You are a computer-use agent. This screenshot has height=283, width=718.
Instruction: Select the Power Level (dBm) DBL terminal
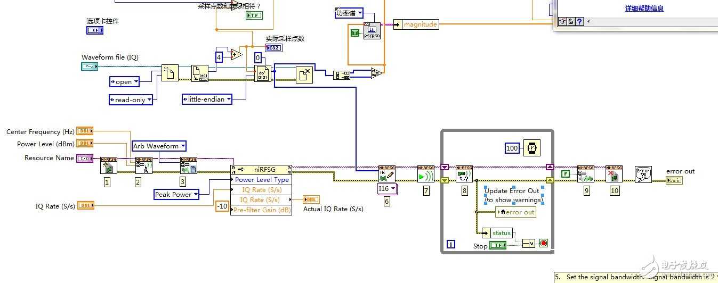(85, 143)
